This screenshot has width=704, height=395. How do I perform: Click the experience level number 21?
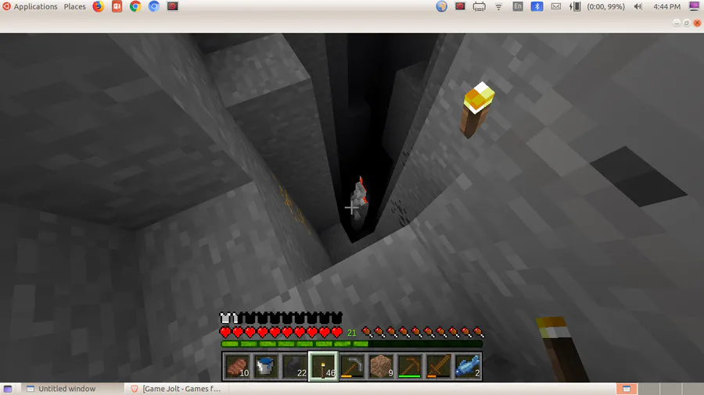(351, 333)
